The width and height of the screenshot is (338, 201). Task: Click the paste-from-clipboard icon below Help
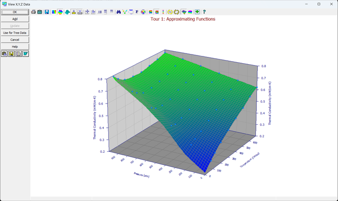pyautogui.click(x=4, y=54)
